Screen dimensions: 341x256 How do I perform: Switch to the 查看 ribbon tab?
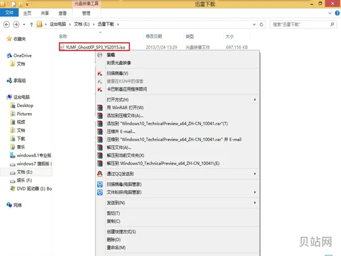[x=63, y=13]
